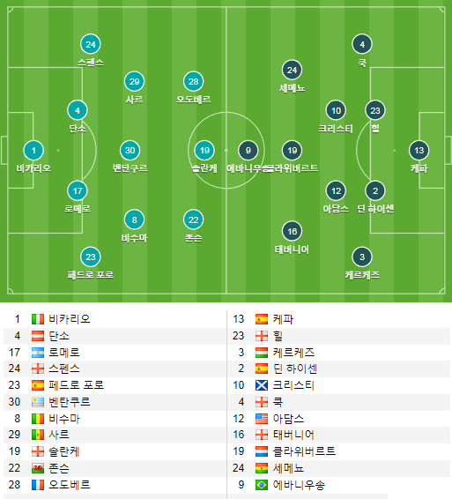Click player circle 10 크리스티 on pitch

[336, 110]
